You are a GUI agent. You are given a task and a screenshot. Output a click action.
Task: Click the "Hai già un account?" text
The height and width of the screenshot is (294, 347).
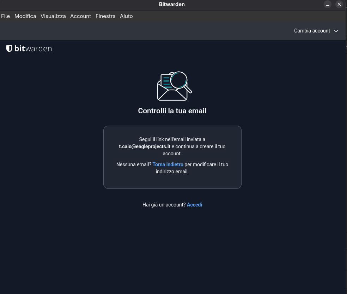tap(164, 205)
